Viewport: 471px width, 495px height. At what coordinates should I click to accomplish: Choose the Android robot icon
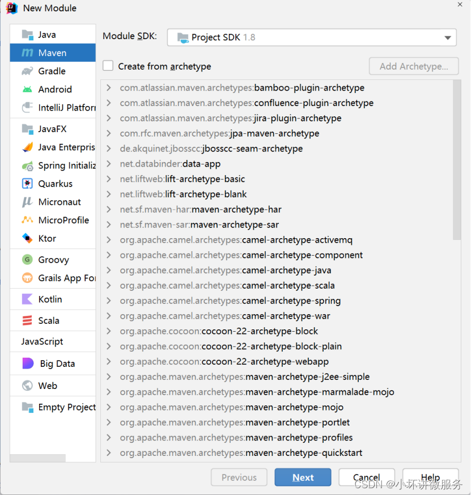pos(27,90)
